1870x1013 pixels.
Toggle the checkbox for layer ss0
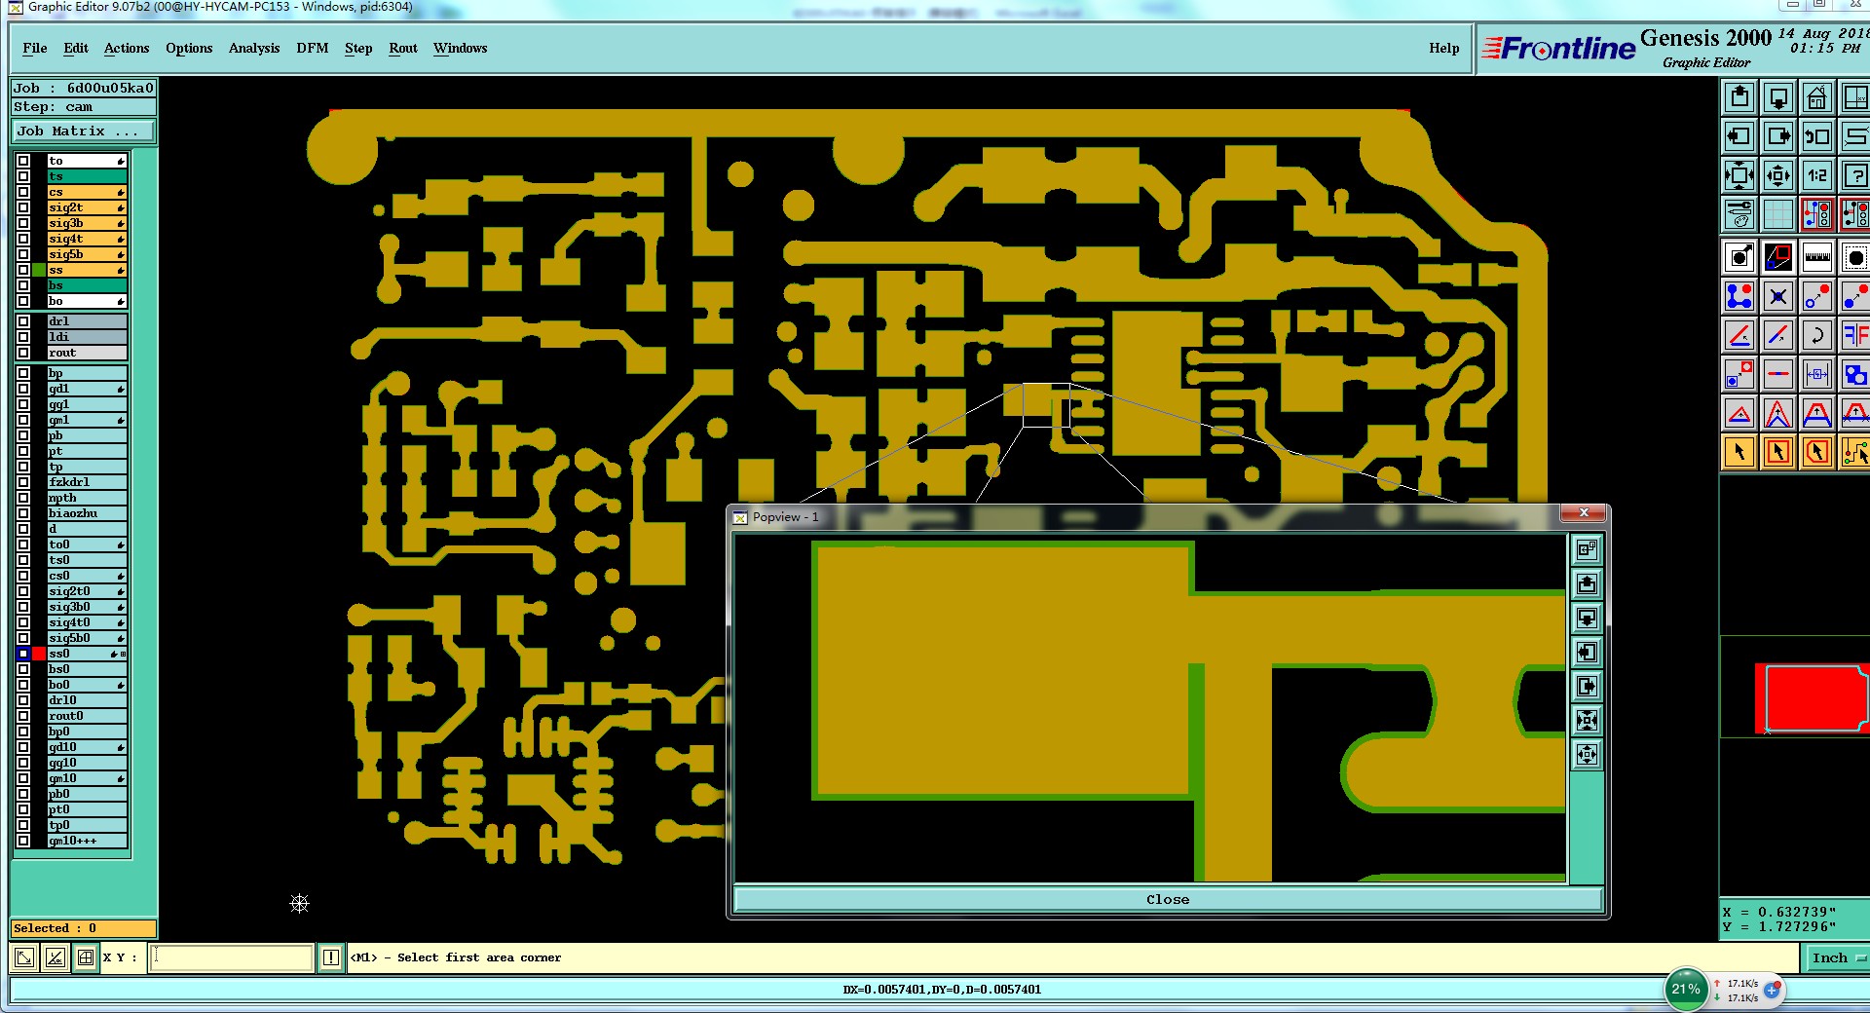(23, 654)
